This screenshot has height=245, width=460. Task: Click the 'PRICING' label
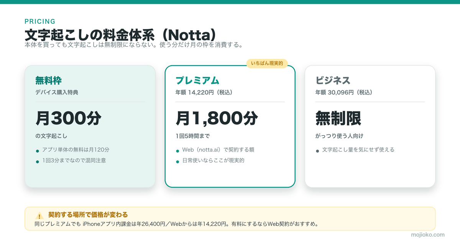pos(40,21)
